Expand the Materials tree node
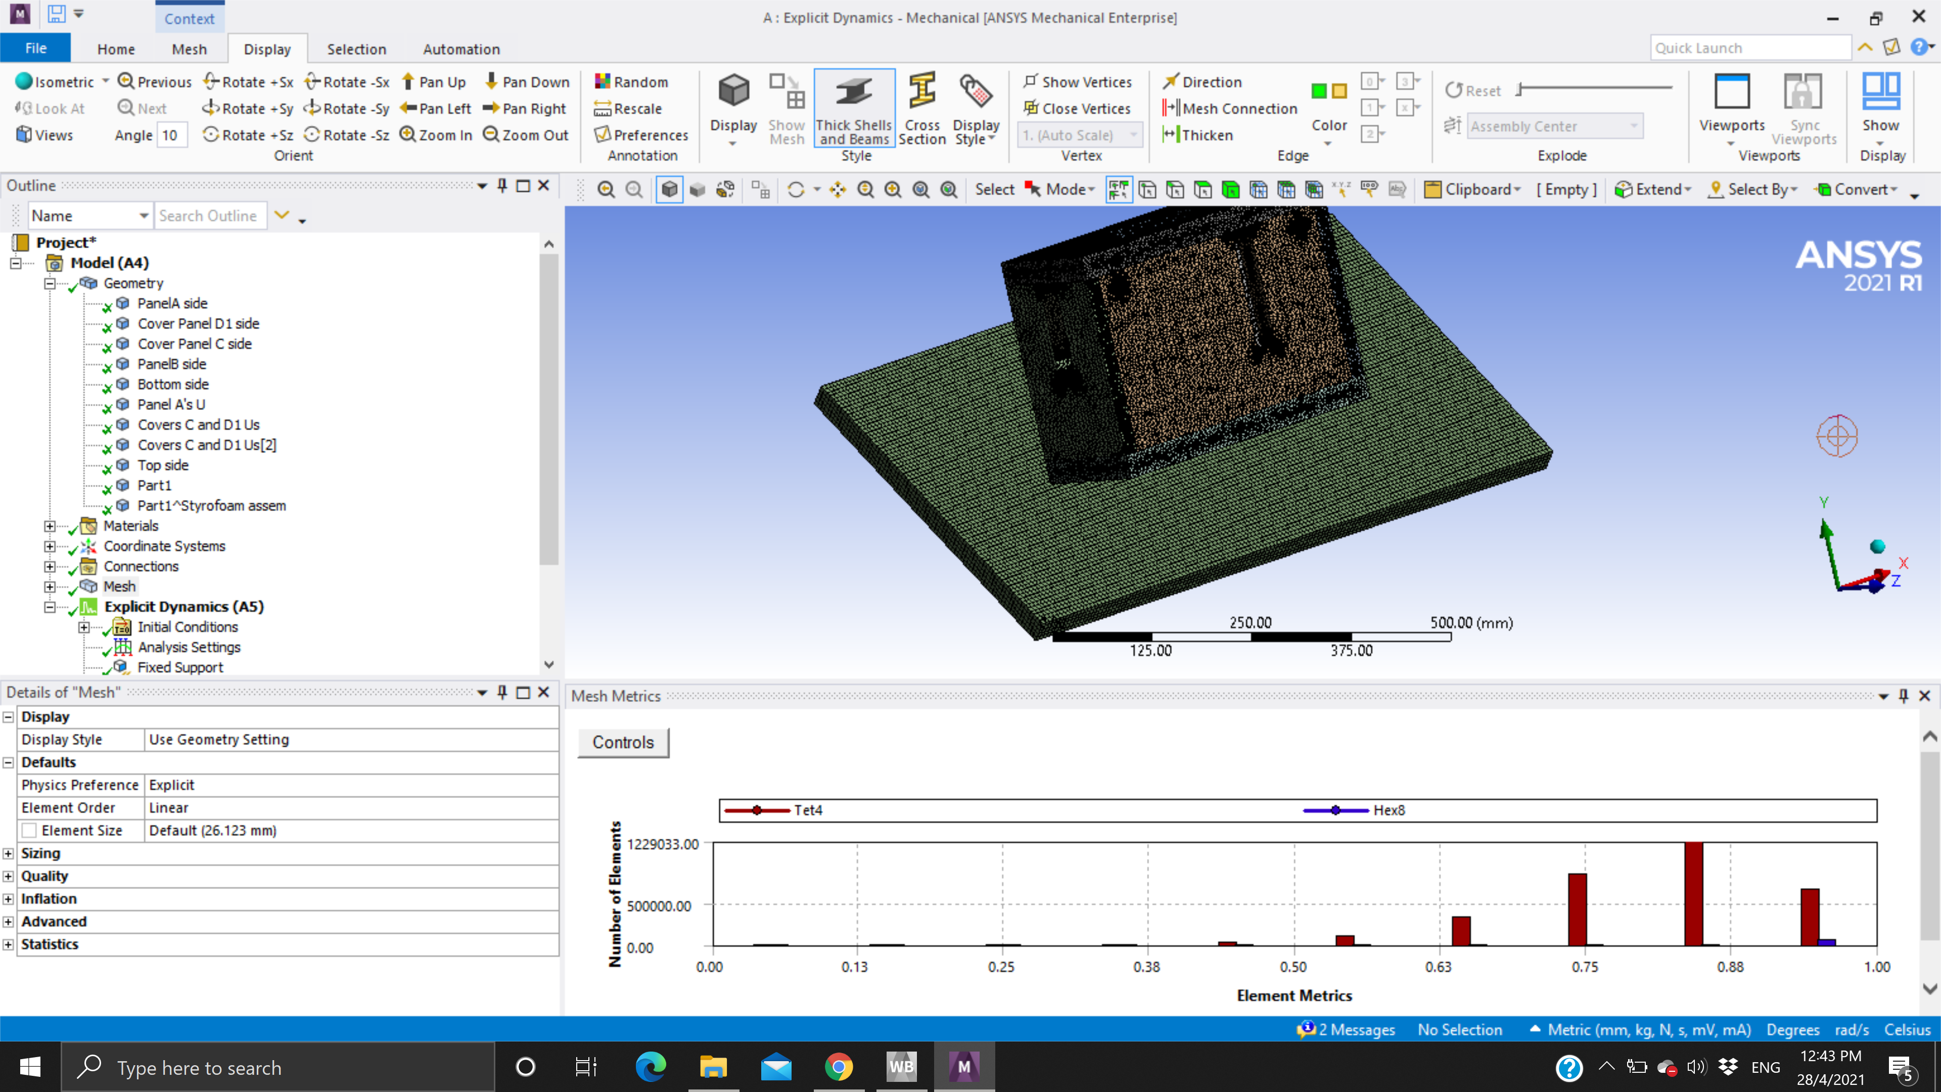1941x1092 pixels. (50, 526)
